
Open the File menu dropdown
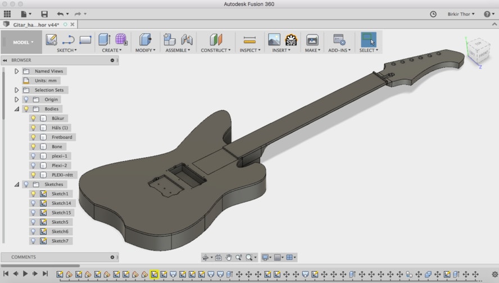click(x=26, y=14)
